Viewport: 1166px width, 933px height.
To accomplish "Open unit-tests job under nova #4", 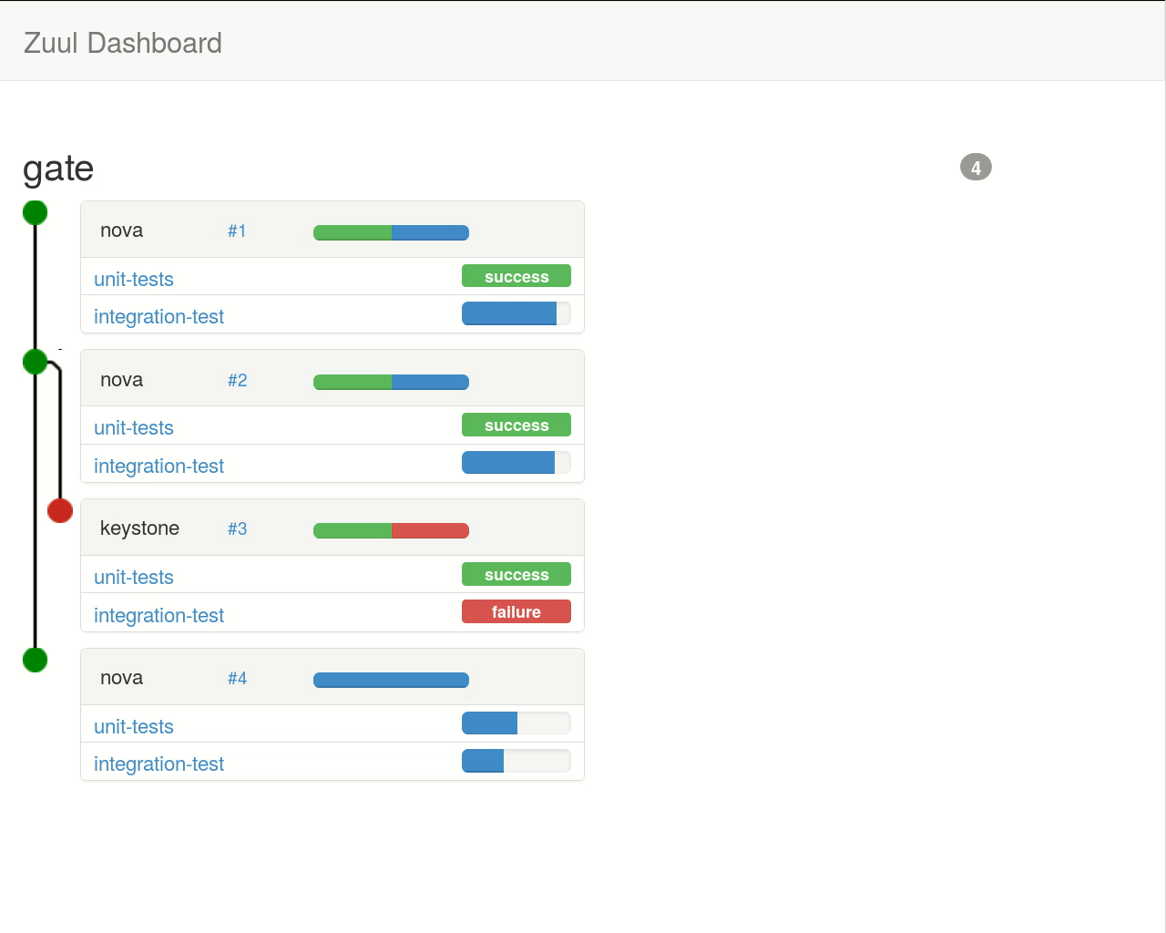I will [134, 727].
